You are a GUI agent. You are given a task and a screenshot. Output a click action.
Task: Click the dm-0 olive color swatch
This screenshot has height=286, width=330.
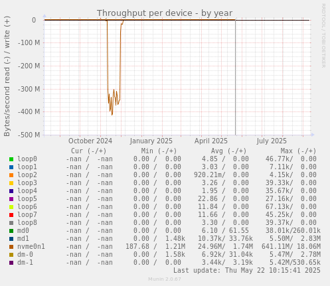[11, 255]
